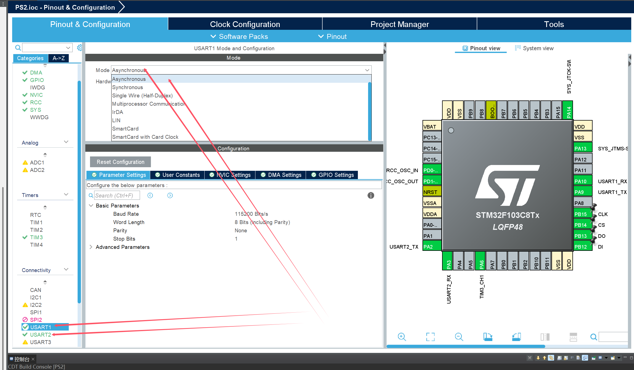
Task: Click the fit-to-view frame icon
Action: pos(430,337)
